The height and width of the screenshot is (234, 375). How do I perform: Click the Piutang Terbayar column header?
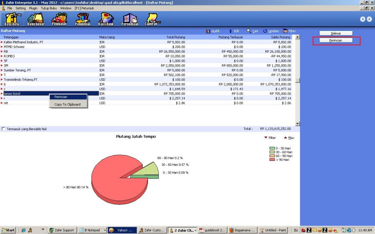[231, 37]
